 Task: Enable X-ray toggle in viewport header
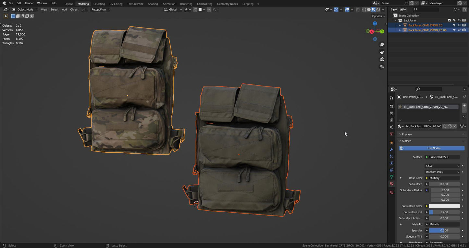pos(358,10)
